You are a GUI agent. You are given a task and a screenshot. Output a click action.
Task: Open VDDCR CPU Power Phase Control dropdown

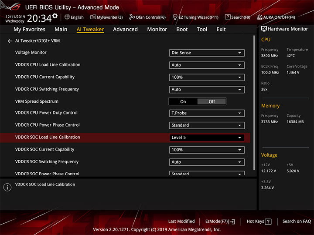click(x=207, y=125)
